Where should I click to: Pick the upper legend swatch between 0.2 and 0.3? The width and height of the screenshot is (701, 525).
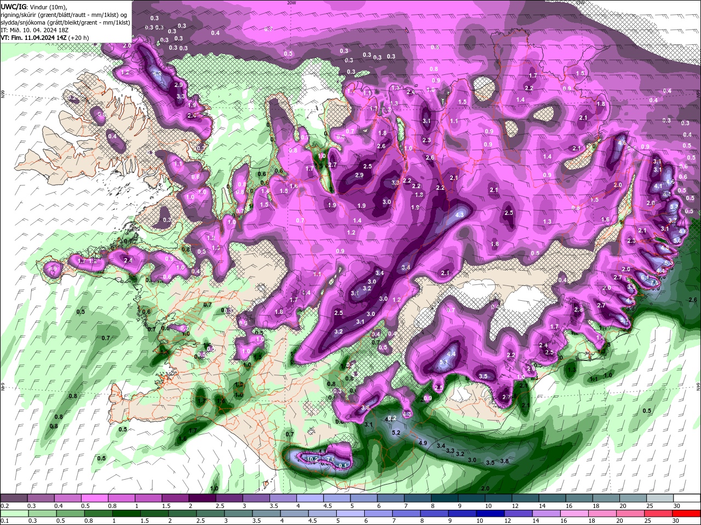pos(14,498)
